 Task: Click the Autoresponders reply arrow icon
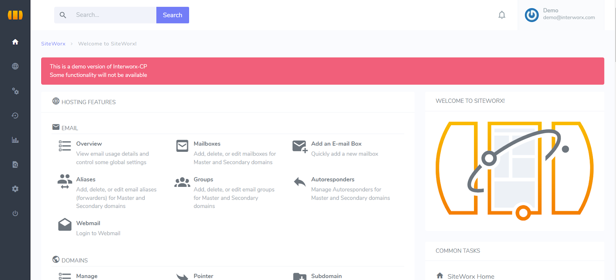click(x=300, y=181)
